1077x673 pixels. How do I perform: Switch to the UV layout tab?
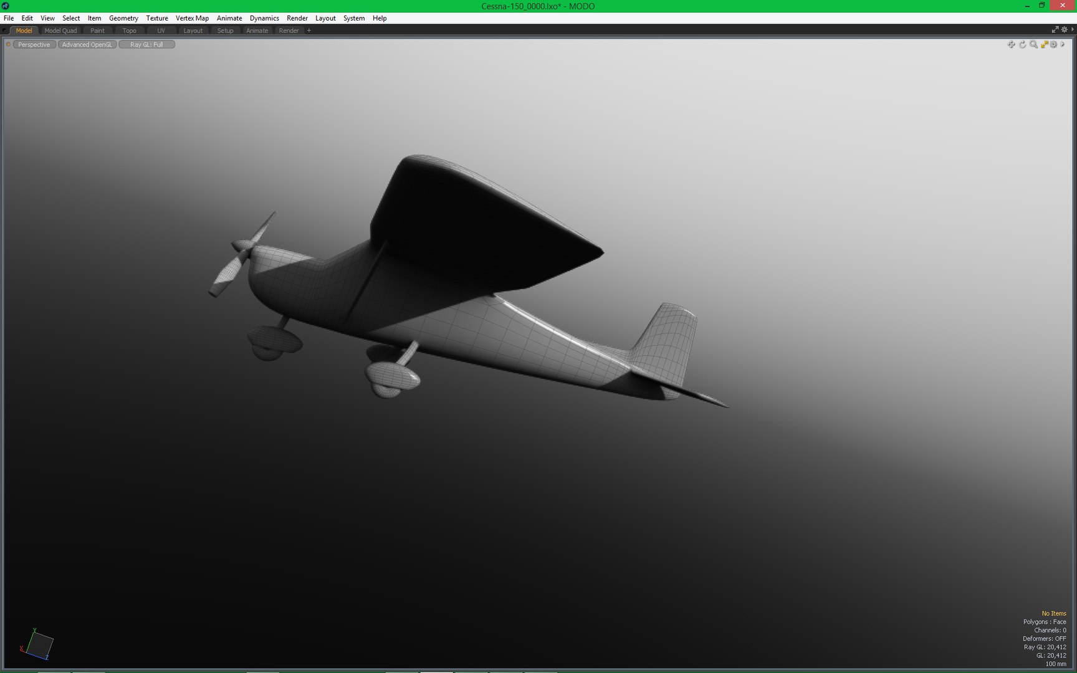[x=161, y=31]
